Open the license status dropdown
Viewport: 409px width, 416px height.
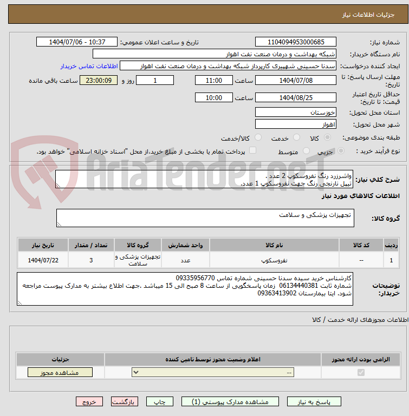[213, 373]
